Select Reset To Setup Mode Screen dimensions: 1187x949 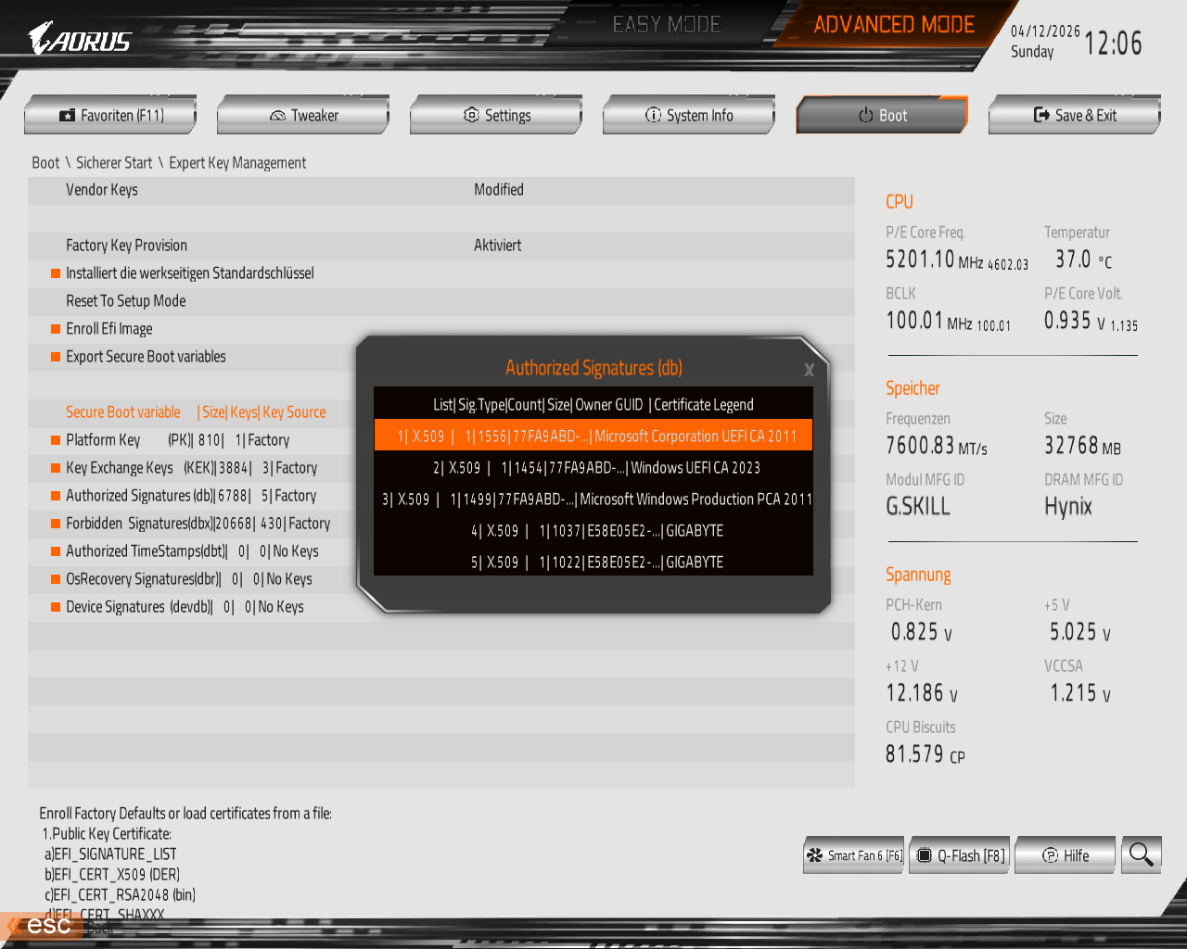click(441, 301)
